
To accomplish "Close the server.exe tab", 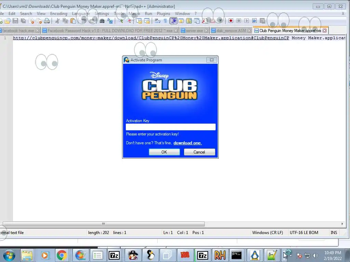I will 206,30.
